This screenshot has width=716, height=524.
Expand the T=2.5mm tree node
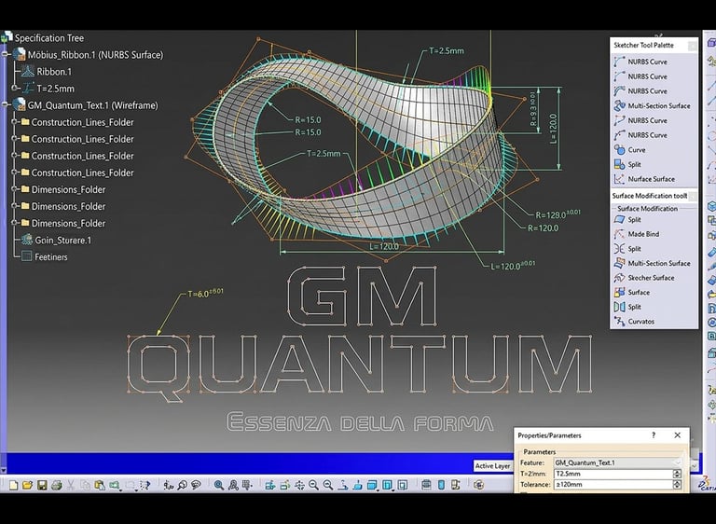click(x=15, y=88)
